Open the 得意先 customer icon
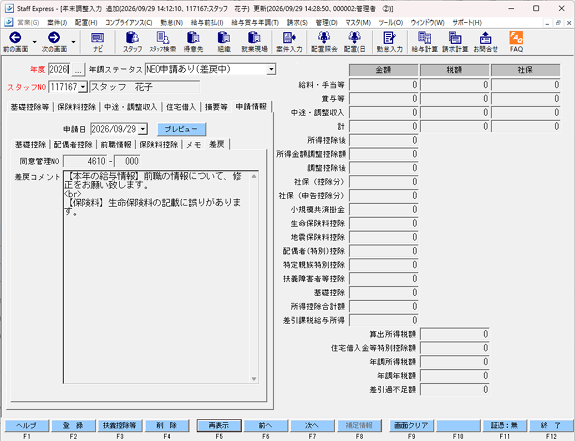The height and width of the screenshot is (441, 575). [193, 42]
